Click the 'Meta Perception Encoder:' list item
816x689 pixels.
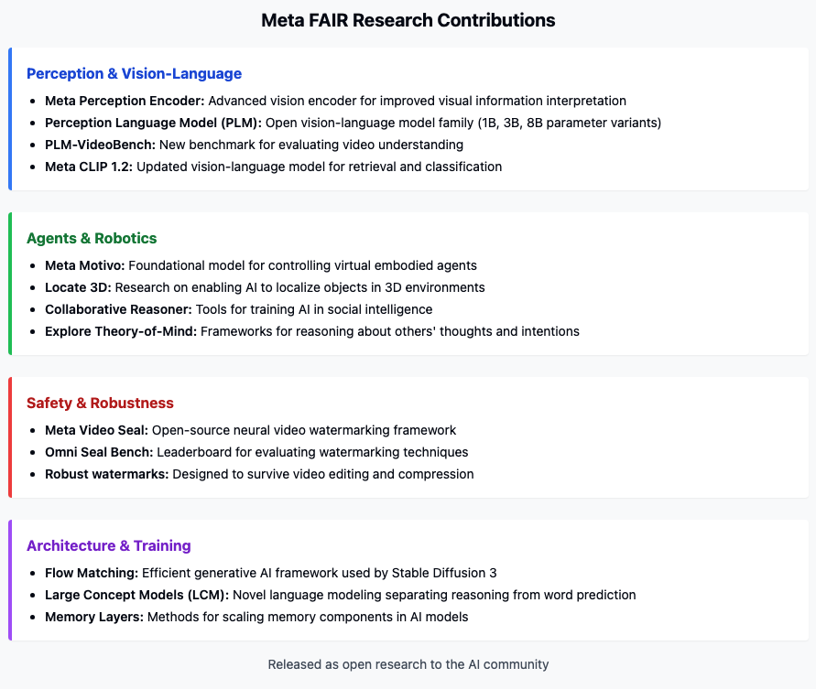click(x=336, y=101)
